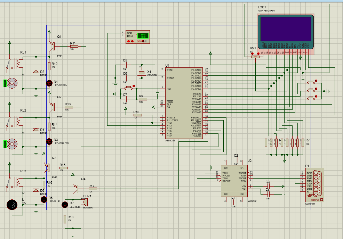Select the D4 BAT46 diode
The height and width of the screenshot is (239, 343).
pyautogui.click(x=36, y=130)
